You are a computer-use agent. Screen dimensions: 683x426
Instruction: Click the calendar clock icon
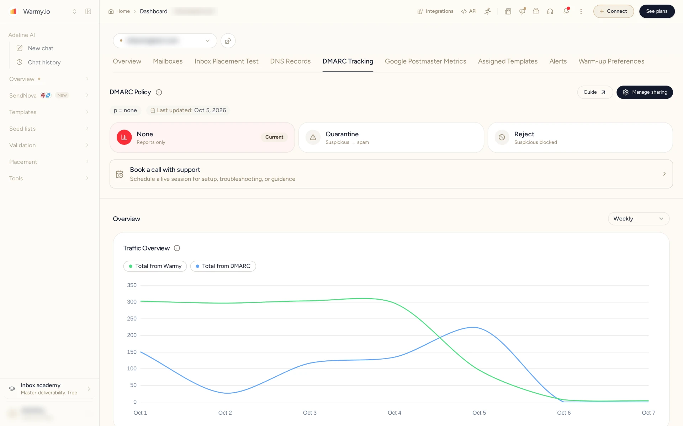click(x=120, y=174)
